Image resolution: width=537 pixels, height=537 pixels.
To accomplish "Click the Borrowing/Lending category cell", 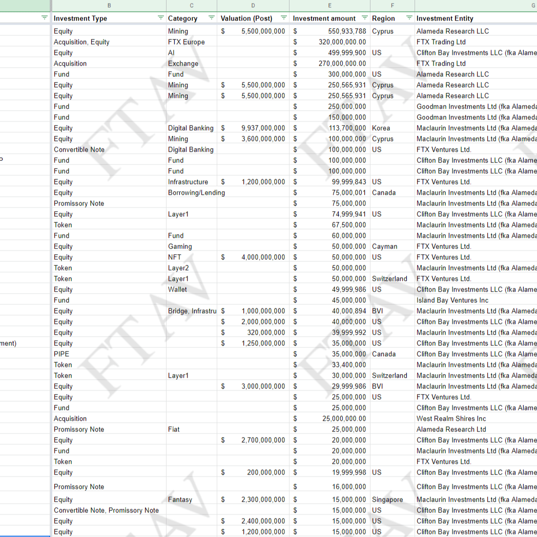I will 196,193.
